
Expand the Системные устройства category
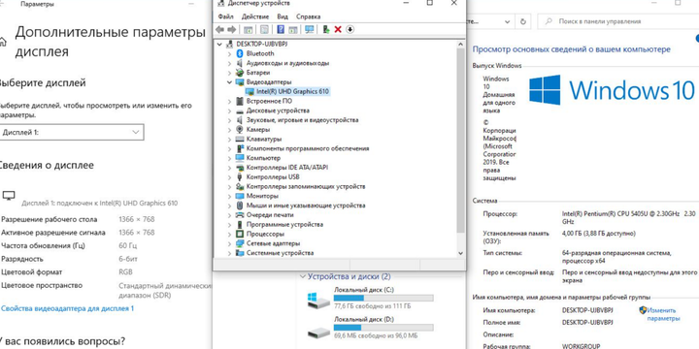pos(229,253)
